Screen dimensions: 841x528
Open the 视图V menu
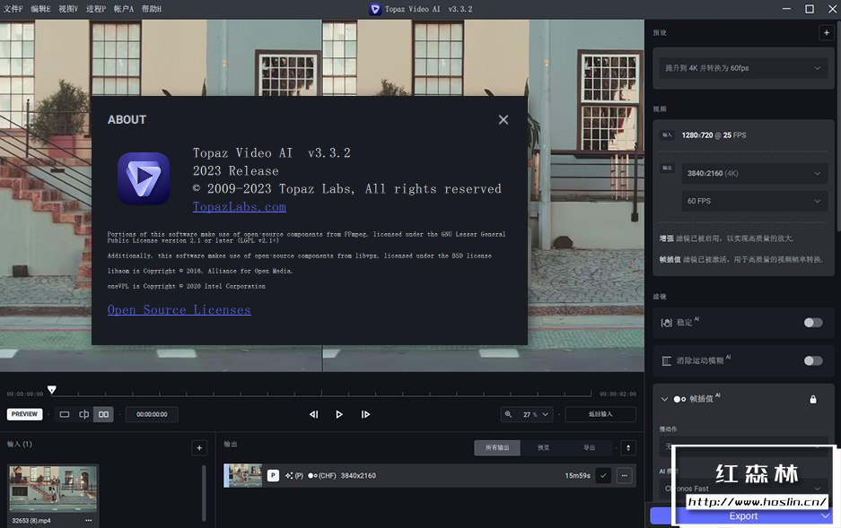point(68,9)
